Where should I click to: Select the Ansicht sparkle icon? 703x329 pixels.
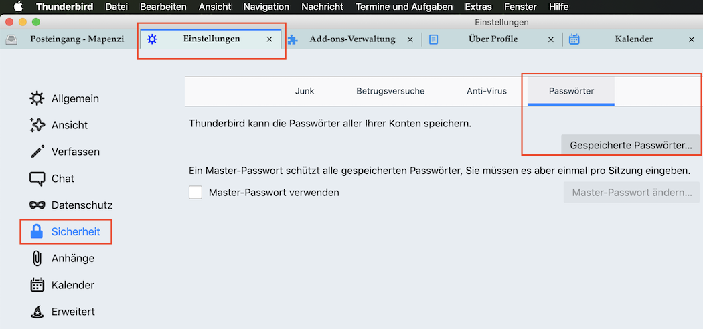[x=37, y=125]
